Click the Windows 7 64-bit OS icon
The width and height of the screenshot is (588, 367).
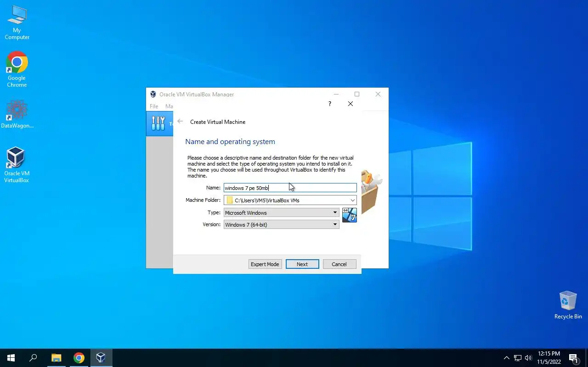pyautogui.click(x=350, y=215)
